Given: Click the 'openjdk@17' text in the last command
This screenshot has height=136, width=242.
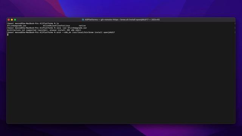Looking at the screenshot, I should pyautogui.click(x=109, y=32).
